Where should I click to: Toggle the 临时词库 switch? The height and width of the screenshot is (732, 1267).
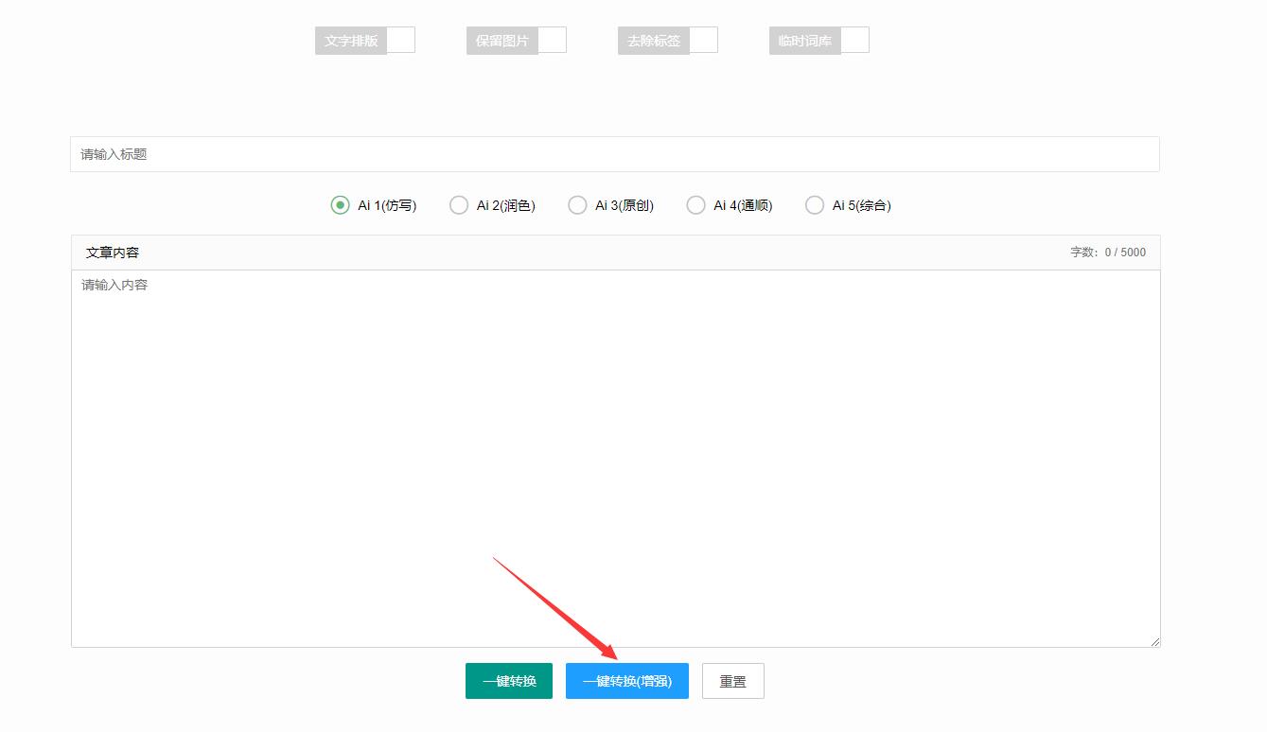819,41
